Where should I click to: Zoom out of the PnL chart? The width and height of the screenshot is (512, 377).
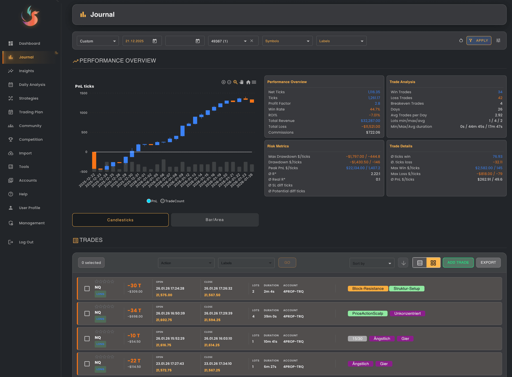[229, 82]
